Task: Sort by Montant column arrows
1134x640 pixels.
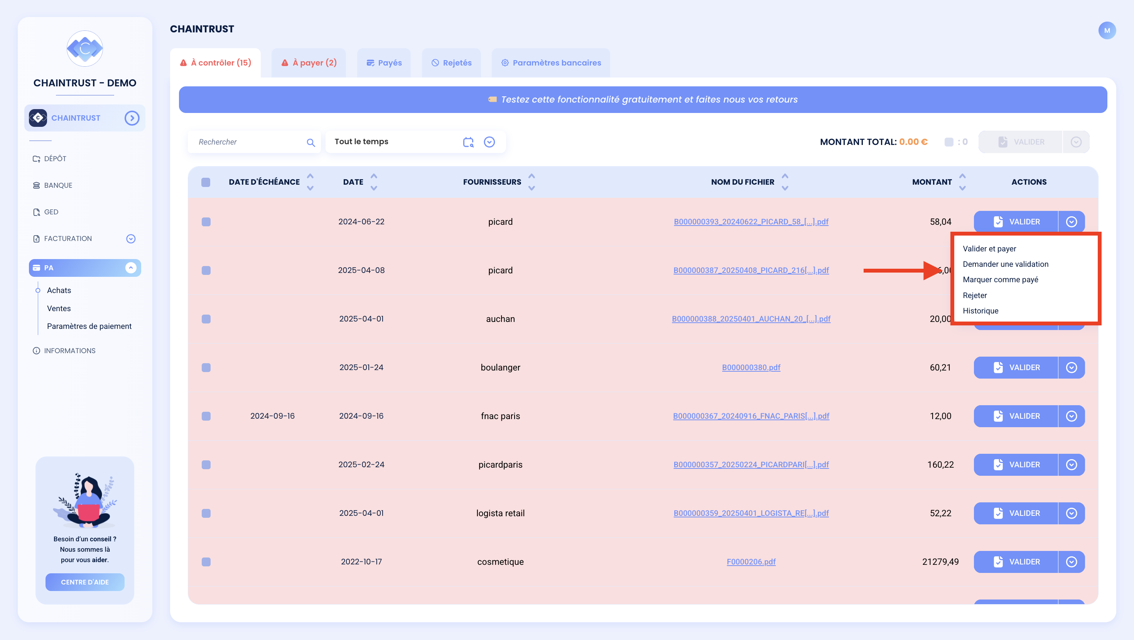Action: pyautogui.click(x=962, y=182)
